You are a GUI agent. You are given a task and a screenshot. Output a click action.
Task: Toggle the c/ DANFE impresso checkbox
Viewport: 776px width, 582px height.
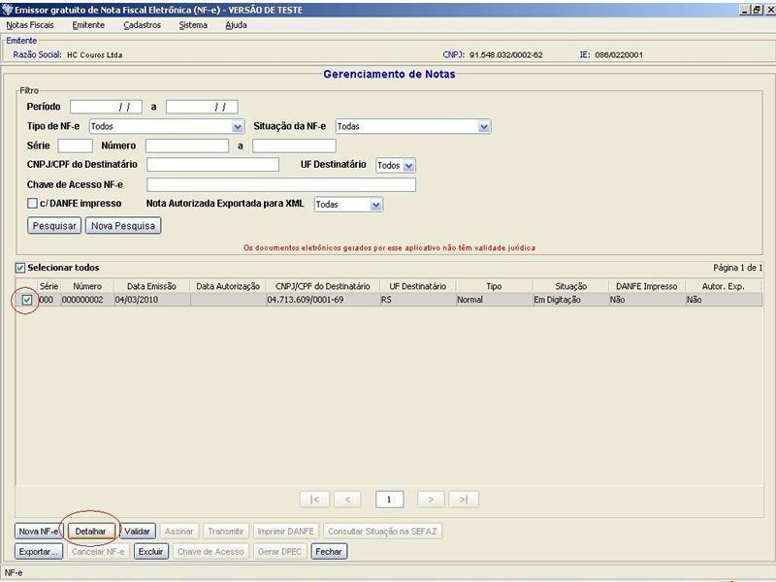click(33, 204)
